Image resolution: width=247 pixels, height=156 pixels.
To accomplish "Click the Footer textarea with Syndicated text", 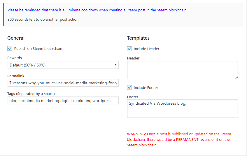I will [x=182, y=109].
